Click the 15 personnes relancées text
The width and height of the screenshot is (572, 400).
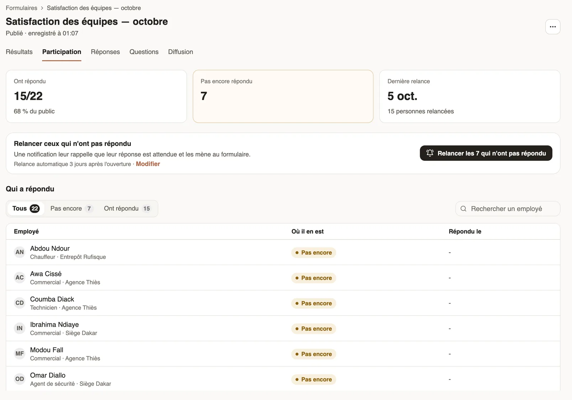tap(421, 111)
